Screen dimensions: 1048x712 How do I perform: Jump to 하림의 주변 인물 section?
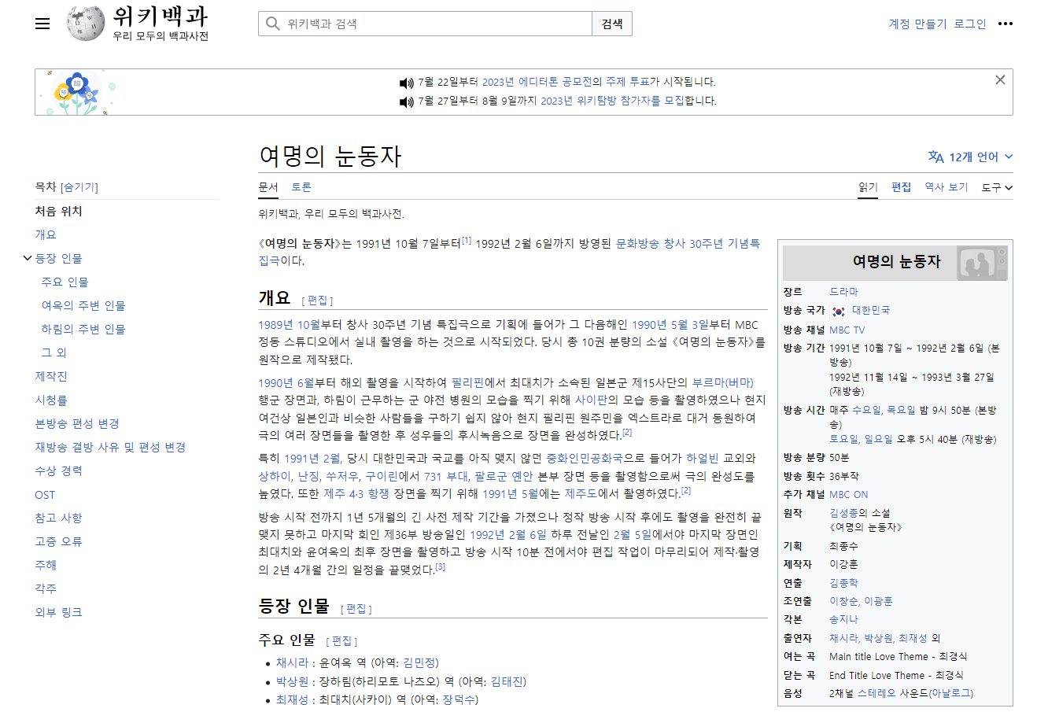click(83, 329)
